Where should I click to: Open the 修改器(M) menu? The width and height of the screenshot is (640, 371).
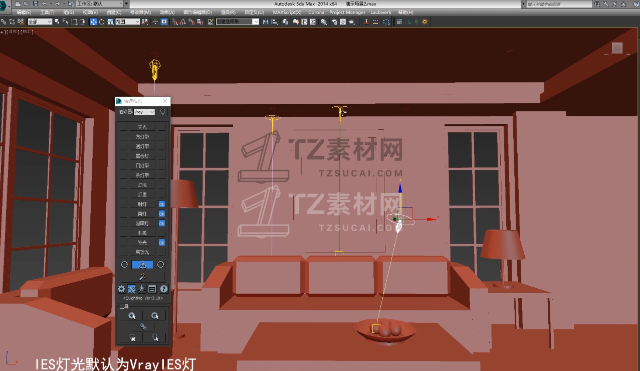140,12
